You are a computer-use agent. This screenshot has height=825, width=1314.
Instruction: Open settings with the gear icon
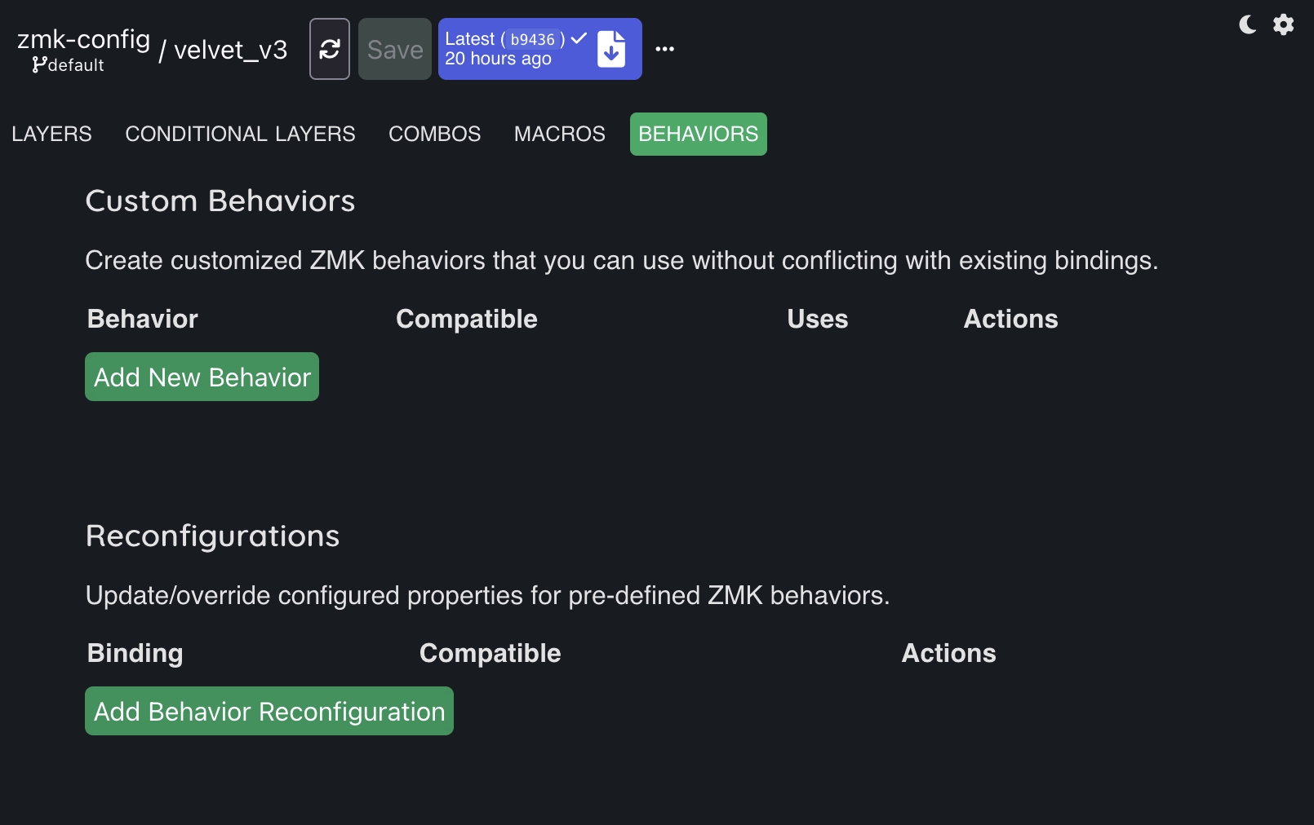coord(1284,24)
